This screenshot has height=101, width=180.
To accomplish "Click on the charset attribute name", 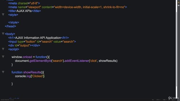I will (23, 3).
